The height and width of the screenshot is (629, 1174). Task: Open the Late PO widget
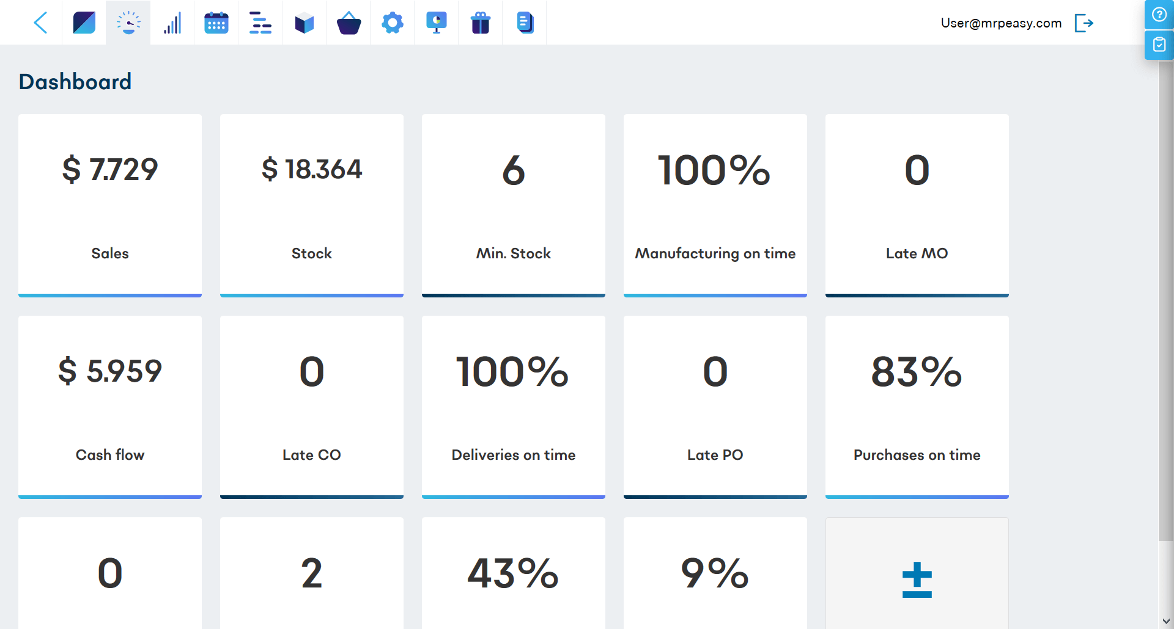pos(715,407)
